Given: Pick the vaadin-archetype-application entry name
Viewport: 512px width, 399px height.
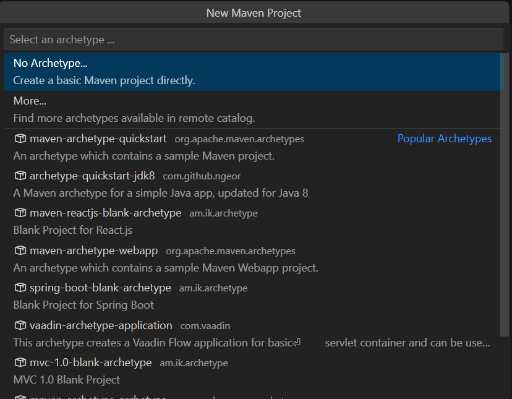Looking at the screenshot, I should [101, 325].
